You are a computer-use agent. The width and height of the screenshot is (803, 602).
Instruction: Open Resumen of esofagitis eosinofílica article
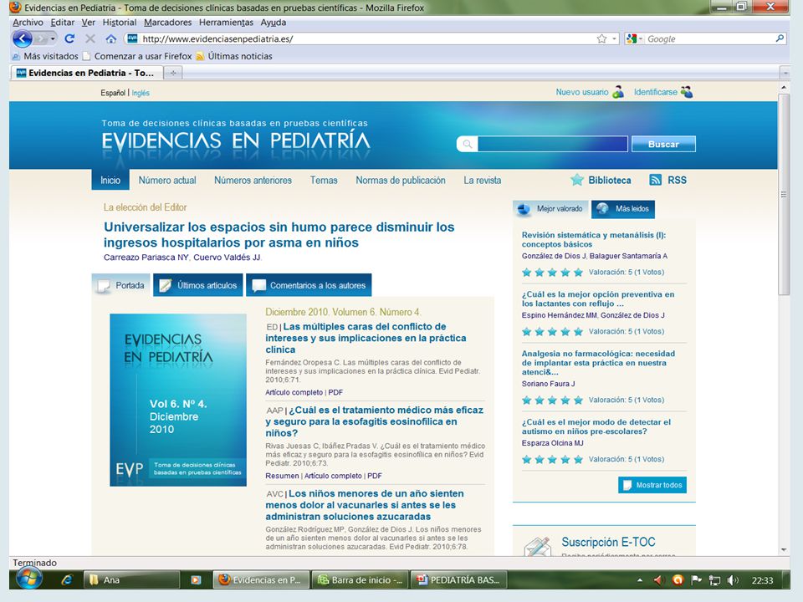point(282,476)
